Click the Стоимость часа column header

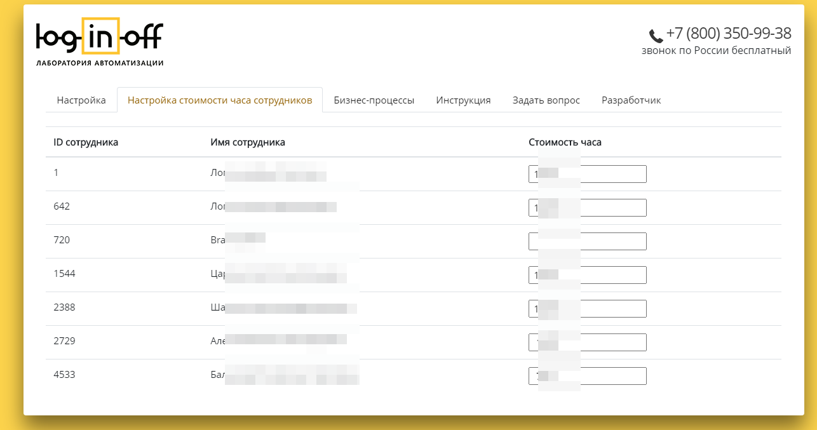(x=565, y=142)
